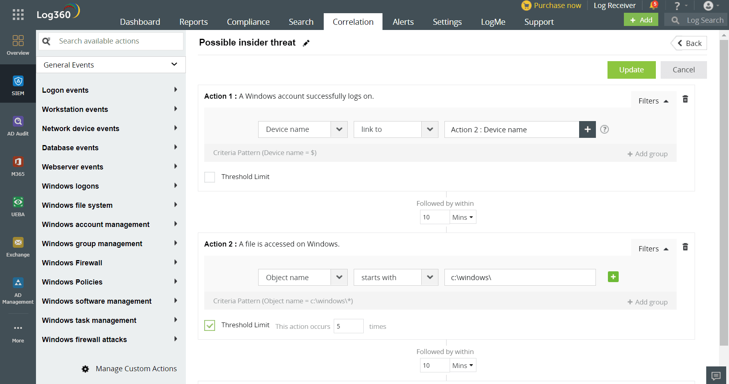729x384 pixels.
Task: Click the green Update button
Action: pyautogui.click(x=631, y=70)
